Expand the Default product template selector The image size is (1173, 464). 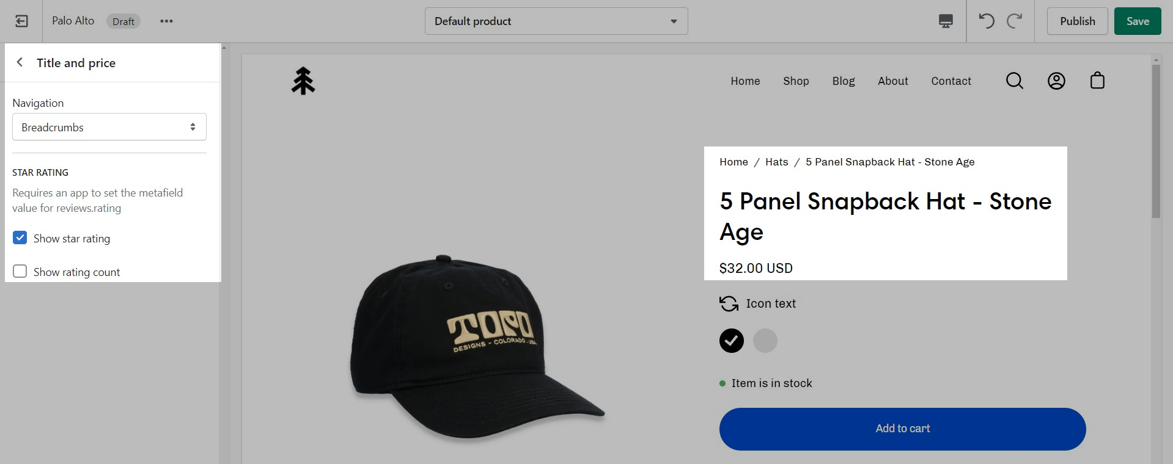[556, 21]
